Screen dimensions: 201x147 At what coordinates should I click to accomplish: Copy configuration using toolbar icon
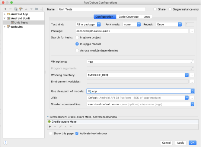coord(16,9)
